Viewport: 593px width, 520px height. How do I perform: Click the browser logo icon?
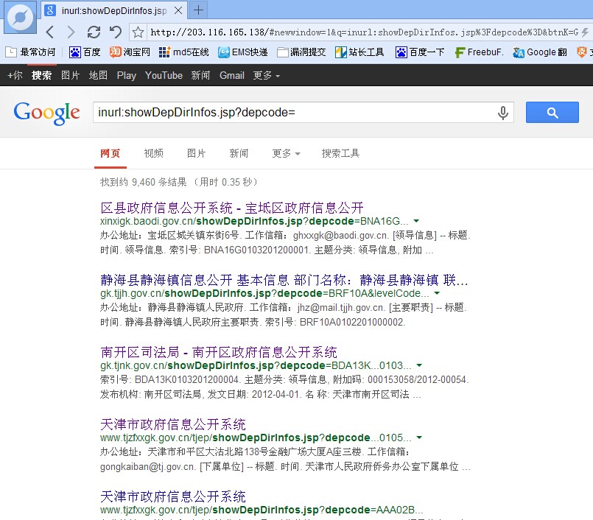pos(20,18)
